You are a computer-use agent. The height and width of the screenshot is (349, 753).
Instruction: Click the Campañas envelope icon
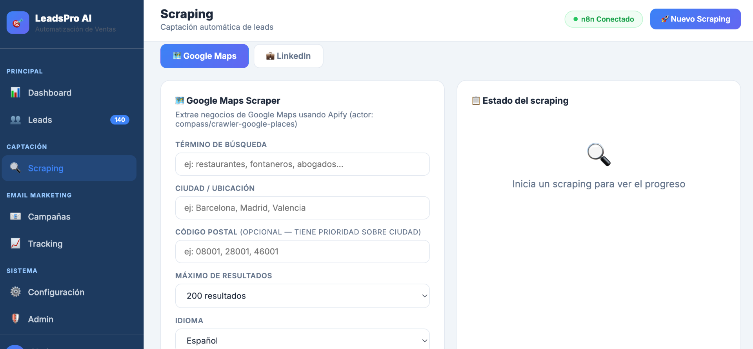point(15,216)
